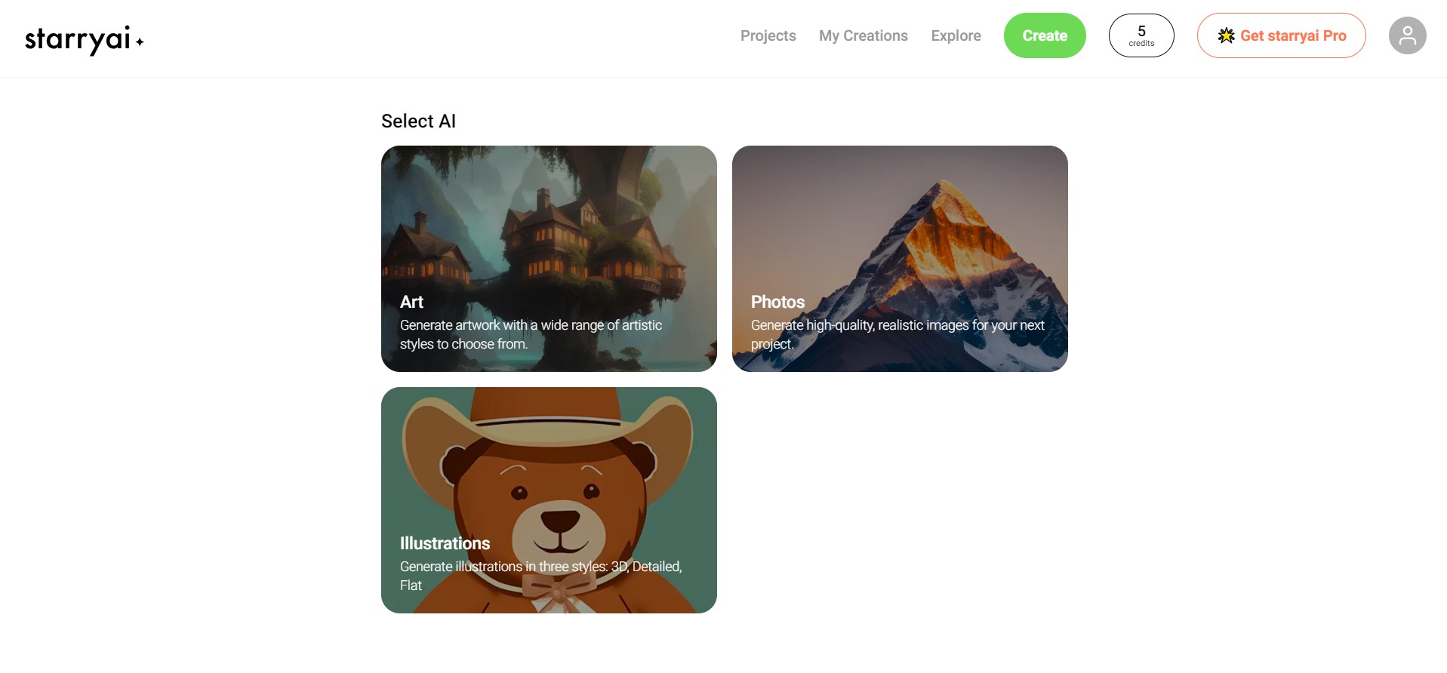Click the Select AI heading
This screenshot has height=673, width=1447.
tap(418, 121)
